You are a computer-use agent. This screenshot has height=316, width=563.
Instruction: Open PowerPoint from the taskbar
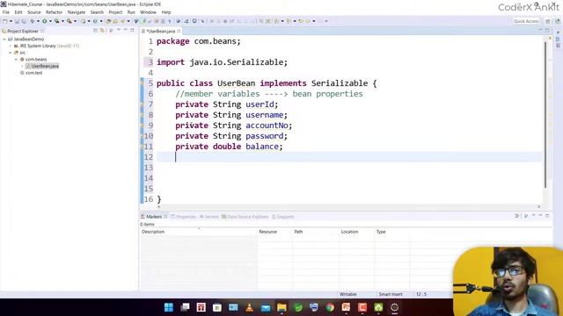tap(346, 307)
